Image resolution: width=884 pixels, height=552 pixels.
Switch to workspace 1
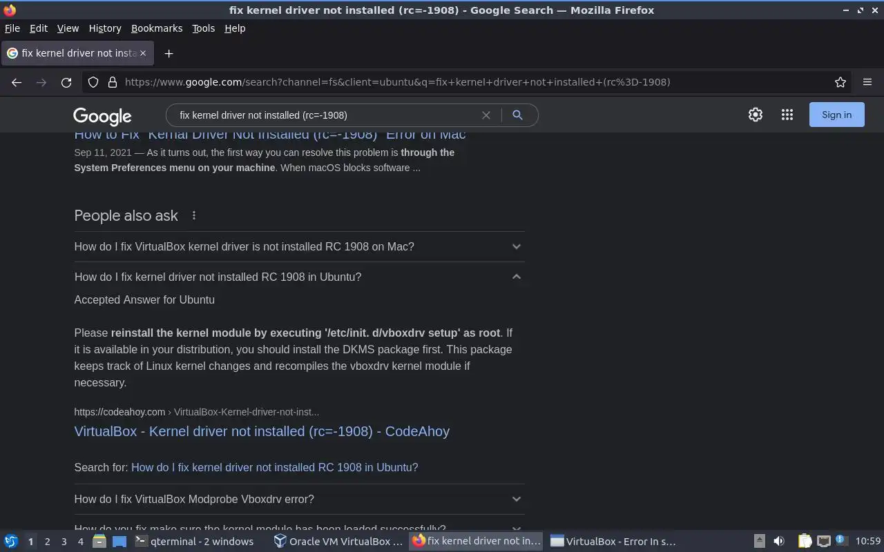[x=30, y=542]
